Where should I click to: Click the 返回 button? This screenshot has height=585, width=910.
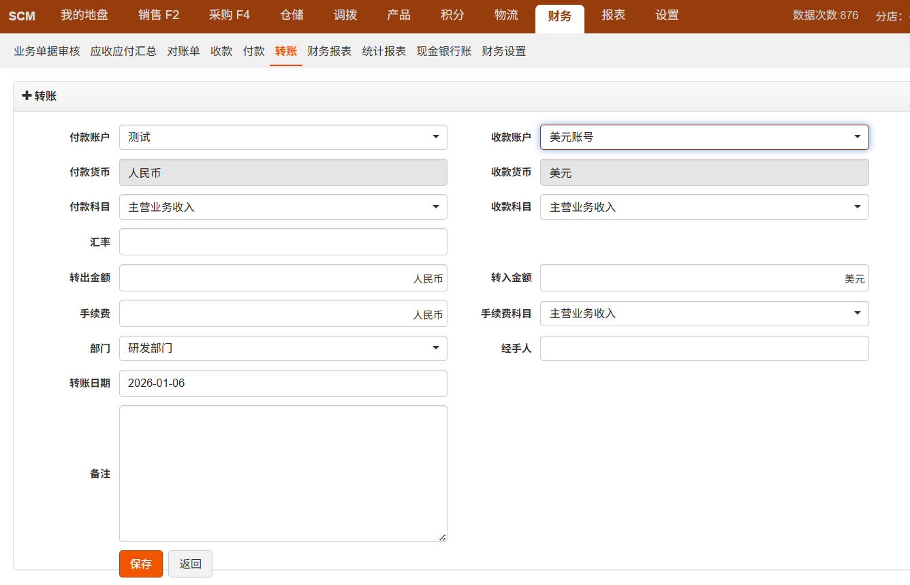click(190, 564)
